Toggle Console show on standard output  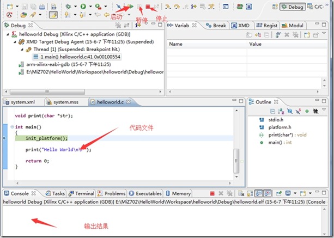[259, 193]
